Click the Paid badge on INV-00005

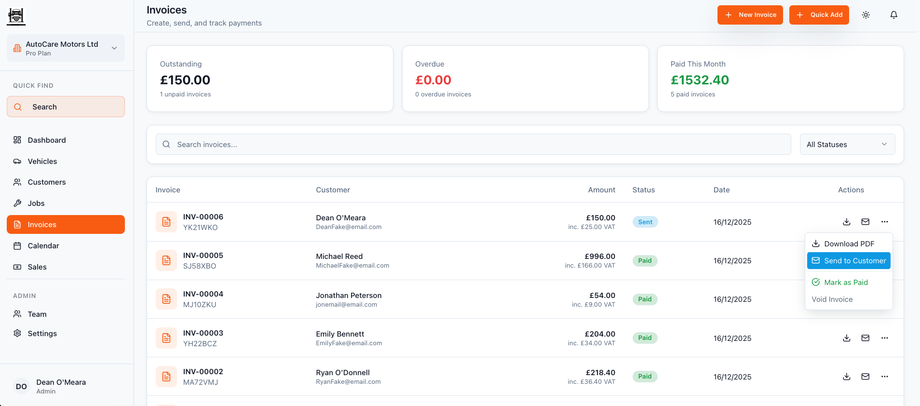tap(645, 260)
